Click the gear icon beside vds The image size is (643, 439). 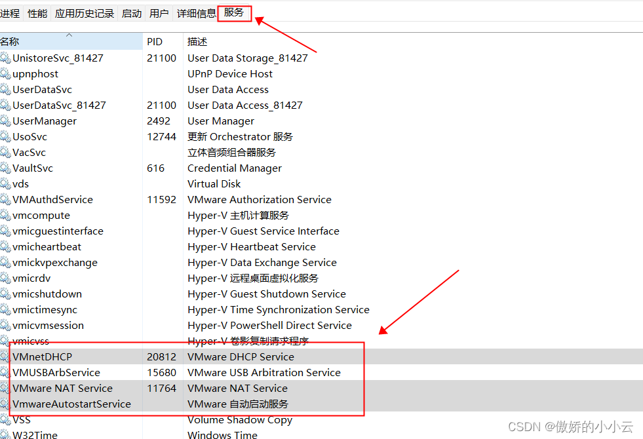tap(5, 183)
